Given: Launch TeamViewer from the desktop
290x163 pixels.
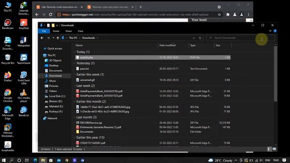Looking at the screenshot, I should pyautogui.click(x=24, y=59).
